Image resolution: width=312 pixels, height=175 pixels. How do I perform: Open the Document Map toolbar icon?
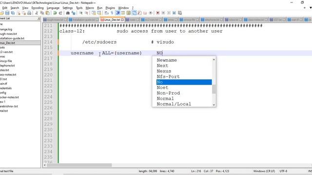(129, 13)
